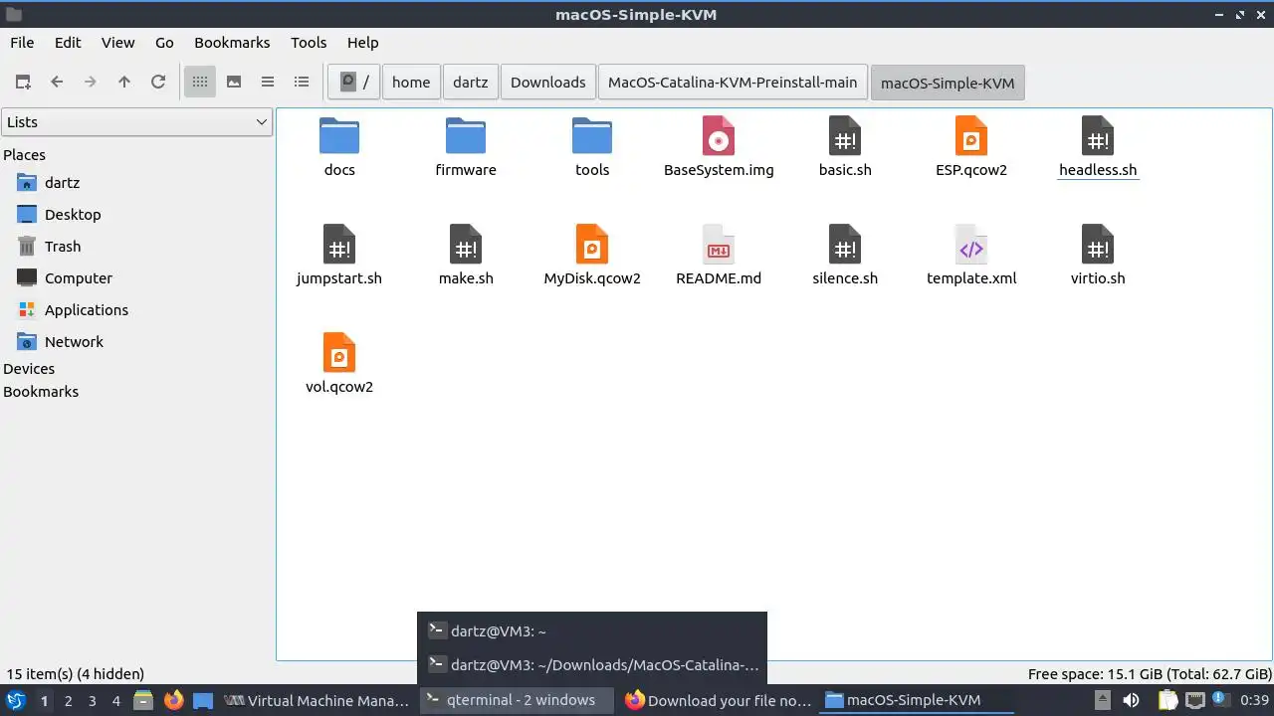
Task: Click macOS-Simple-KVM path button
Action: (948, 83)
